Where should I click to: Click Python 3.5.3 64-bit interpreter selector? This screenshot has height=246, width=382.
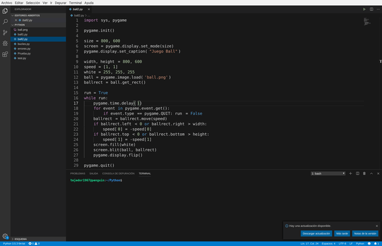pos(14,243)
